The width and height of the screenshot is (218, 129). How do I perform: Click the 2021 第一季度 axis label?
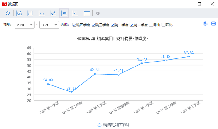[x=143, y=108]
